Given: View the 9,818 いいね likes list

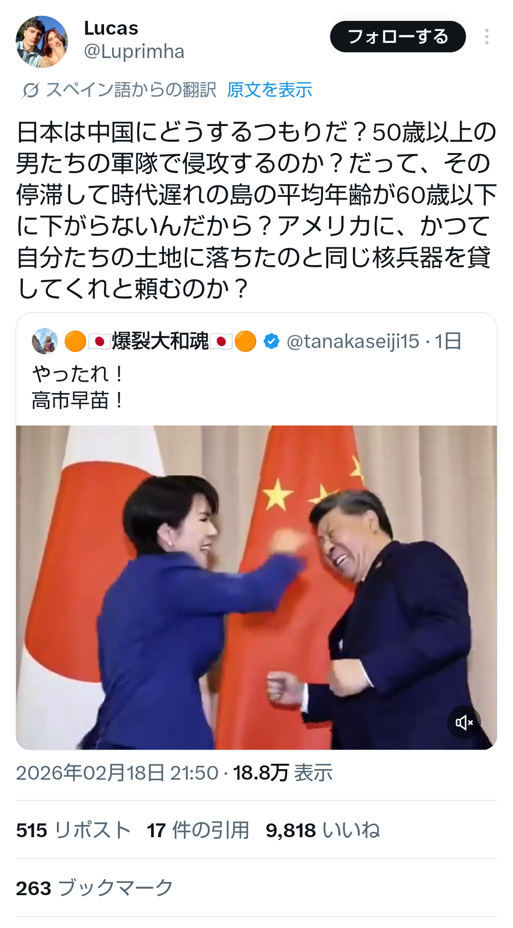Looking at the screenshot, I should point(323,830).
